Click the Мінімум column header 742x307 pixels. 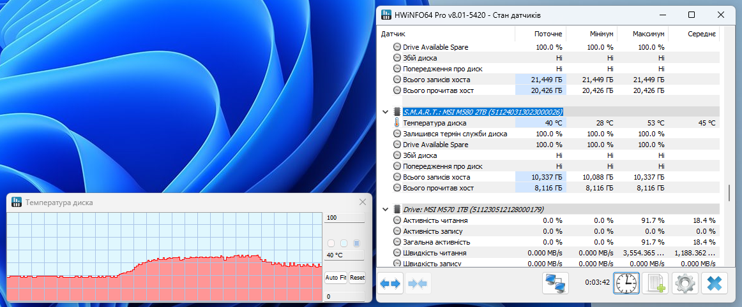[591, 34]
